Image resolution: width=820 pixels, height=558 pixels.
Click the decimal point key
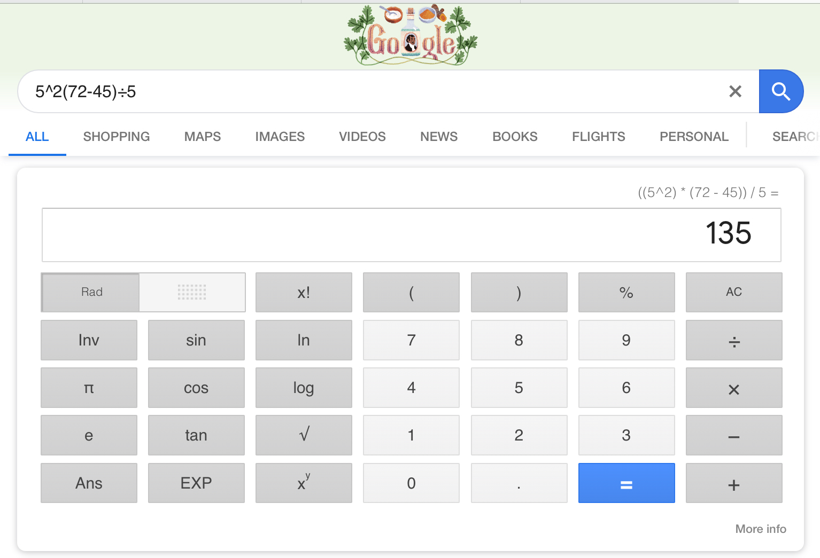point(519,483)
